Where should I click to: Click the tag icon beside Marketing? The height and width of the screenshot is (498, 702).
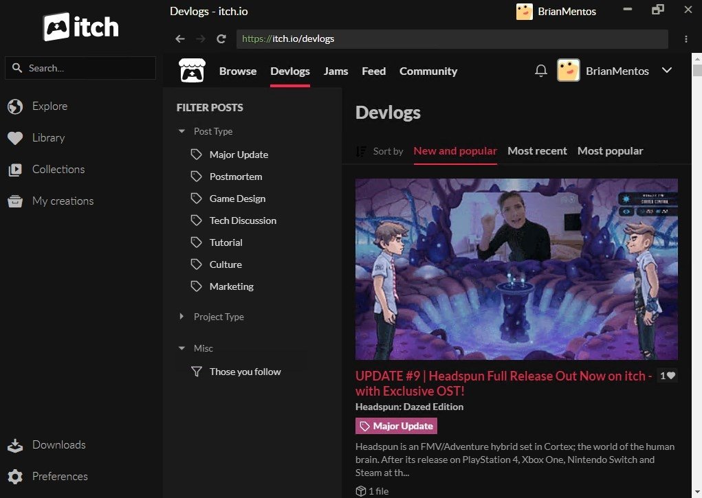pos(196,286)
